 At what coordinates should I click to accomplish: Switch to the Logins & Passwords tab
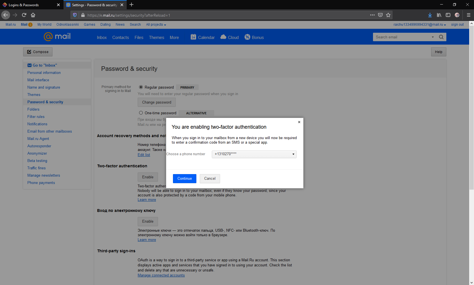pyautogui.click(x=31, y=5)
